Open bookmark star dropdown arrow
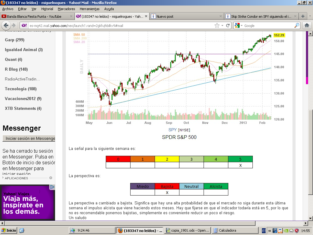Screen dimensions: 313x235 point(222,26)
